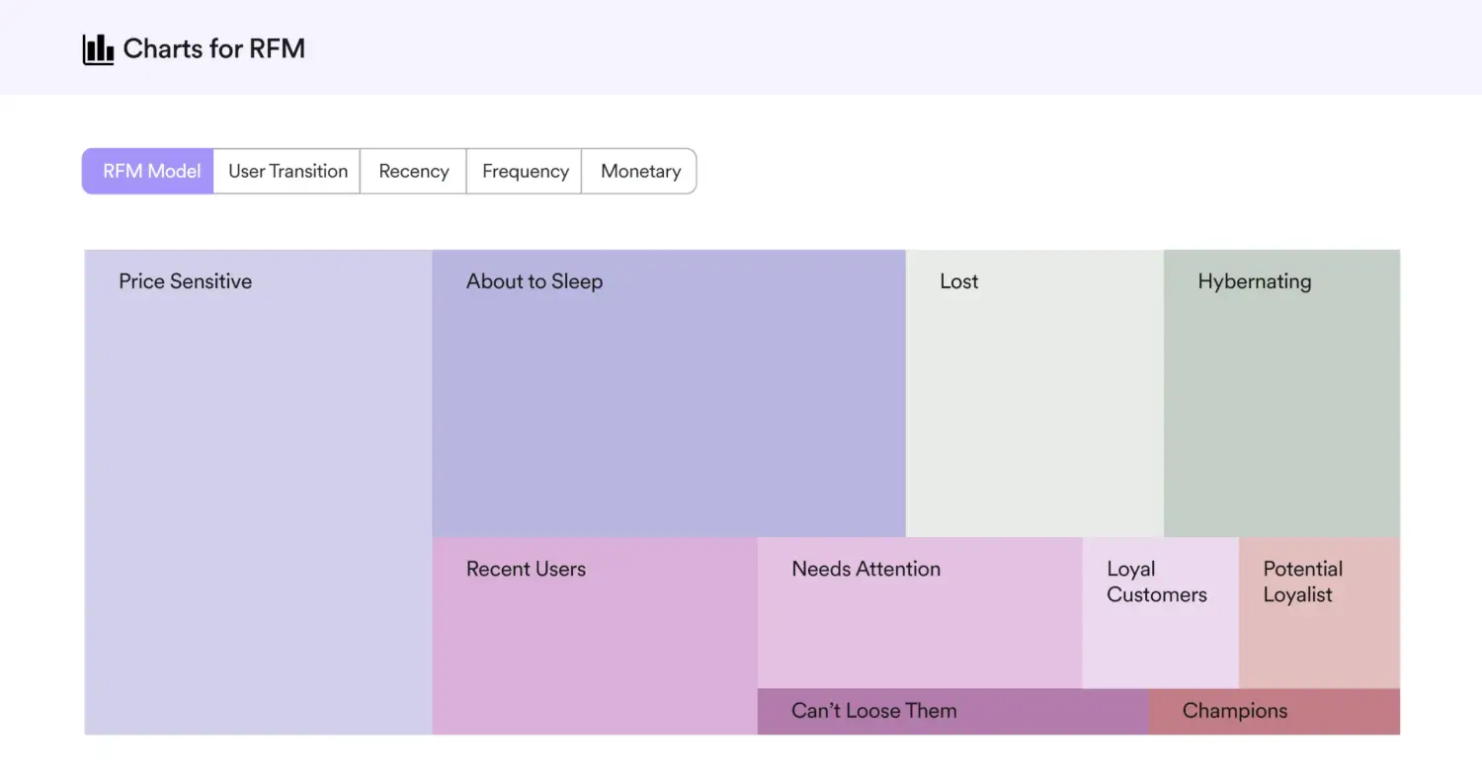The image size is (1482, 775).
Task: Click the 'Hybernating' label text
Action: [x=1254, y=281]
